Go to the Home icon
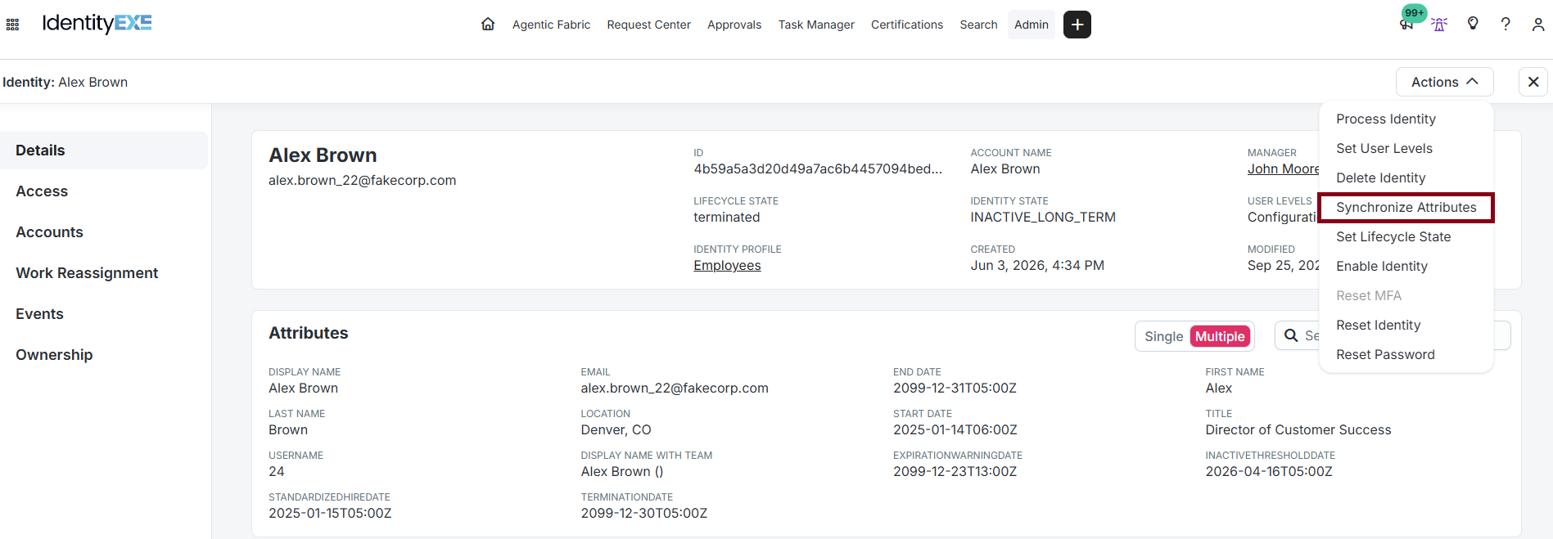Screen dimensions: 1553x539 [488, 25]
